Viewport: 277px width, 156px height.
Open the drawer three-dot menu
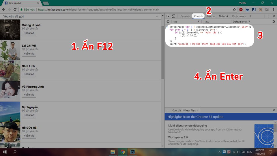pos(168,110)
